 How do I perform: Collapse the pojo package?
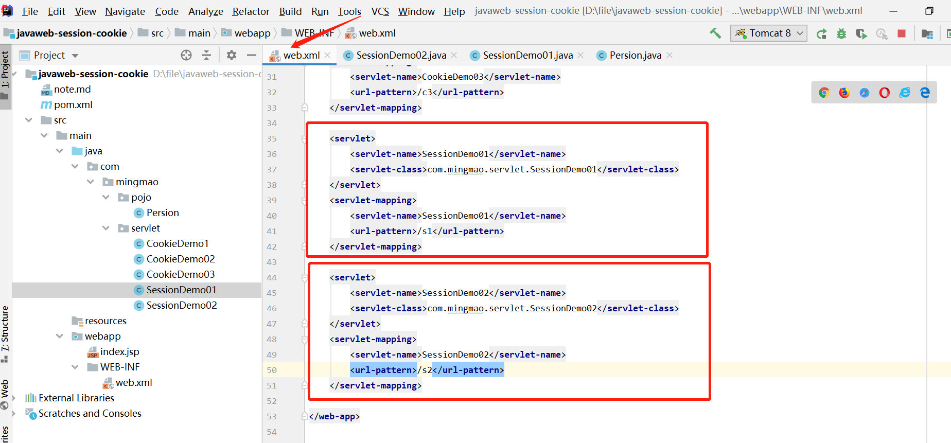[x=106, y=197]
